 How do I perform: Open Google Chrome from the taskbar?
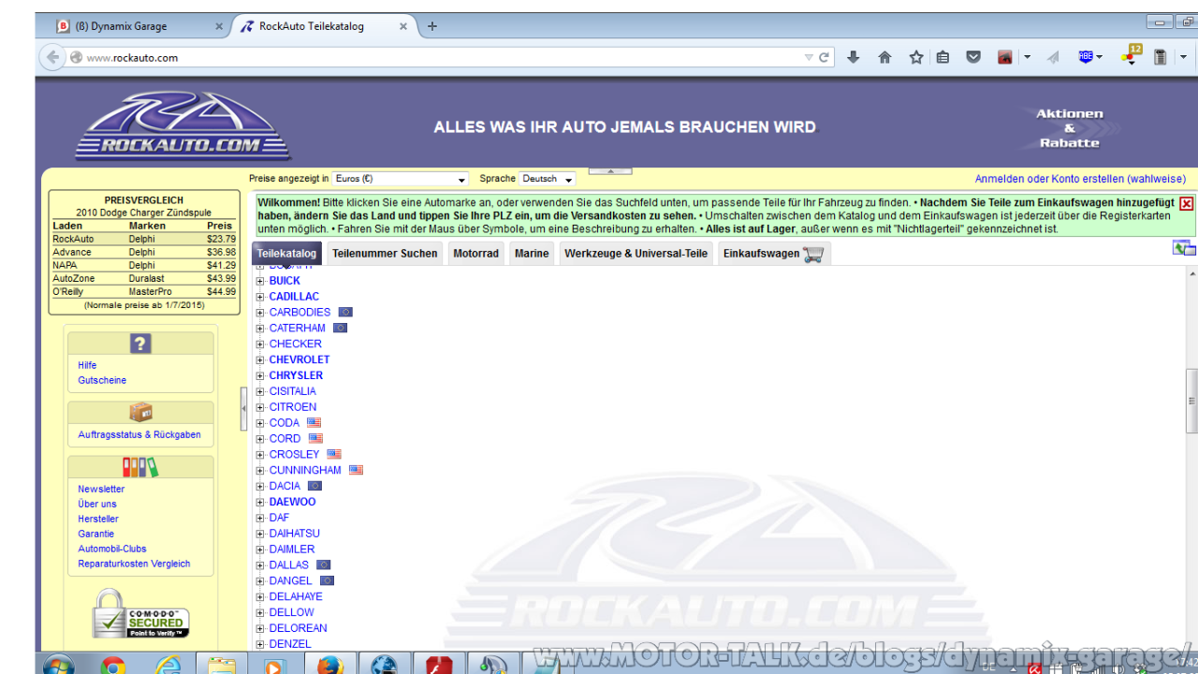click(x=113, y=667)
